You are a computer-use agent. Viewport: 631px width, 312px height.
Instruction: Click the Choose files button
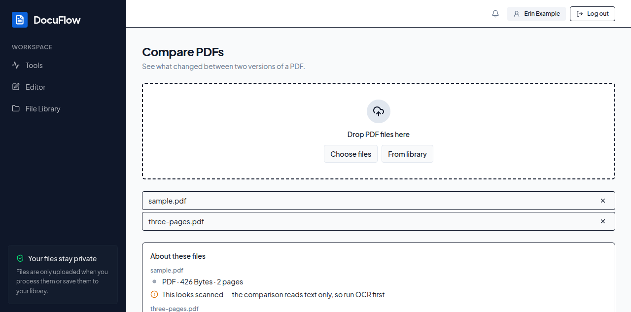pos(351,154)
